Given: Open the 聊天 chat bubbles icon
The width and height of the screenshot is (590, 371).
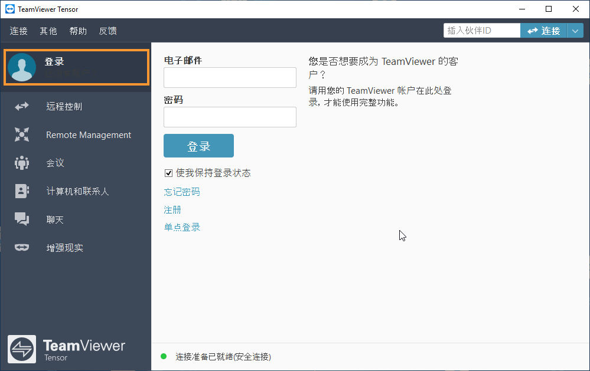Looking at the screenshot, I should tap(22, 219).
